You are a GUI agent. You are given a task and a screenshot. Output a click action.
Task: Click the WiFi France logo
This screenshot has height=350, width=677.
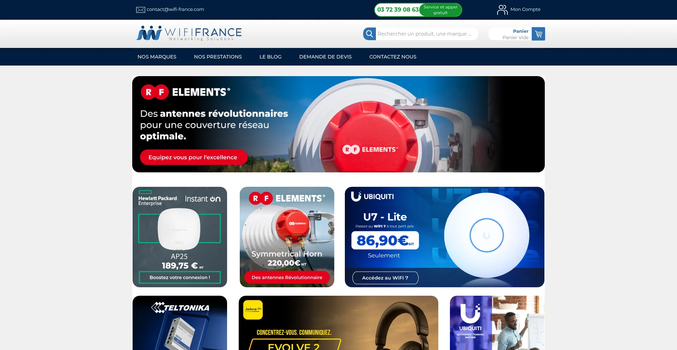tap(189, 33)
